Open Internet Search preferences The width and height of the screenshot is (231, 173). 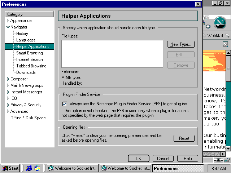pyautogui.click(x=30, y=59)
